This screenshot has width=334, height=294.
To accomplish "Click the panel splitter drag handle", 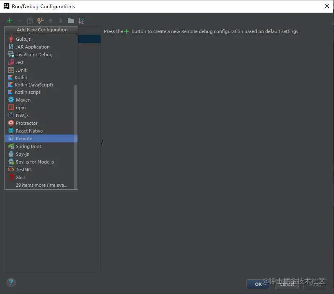I will click(x=103, y=144).
